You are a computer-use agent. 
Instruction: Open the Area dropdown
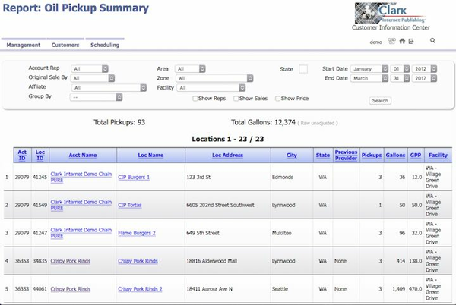[x=190, y=69]
